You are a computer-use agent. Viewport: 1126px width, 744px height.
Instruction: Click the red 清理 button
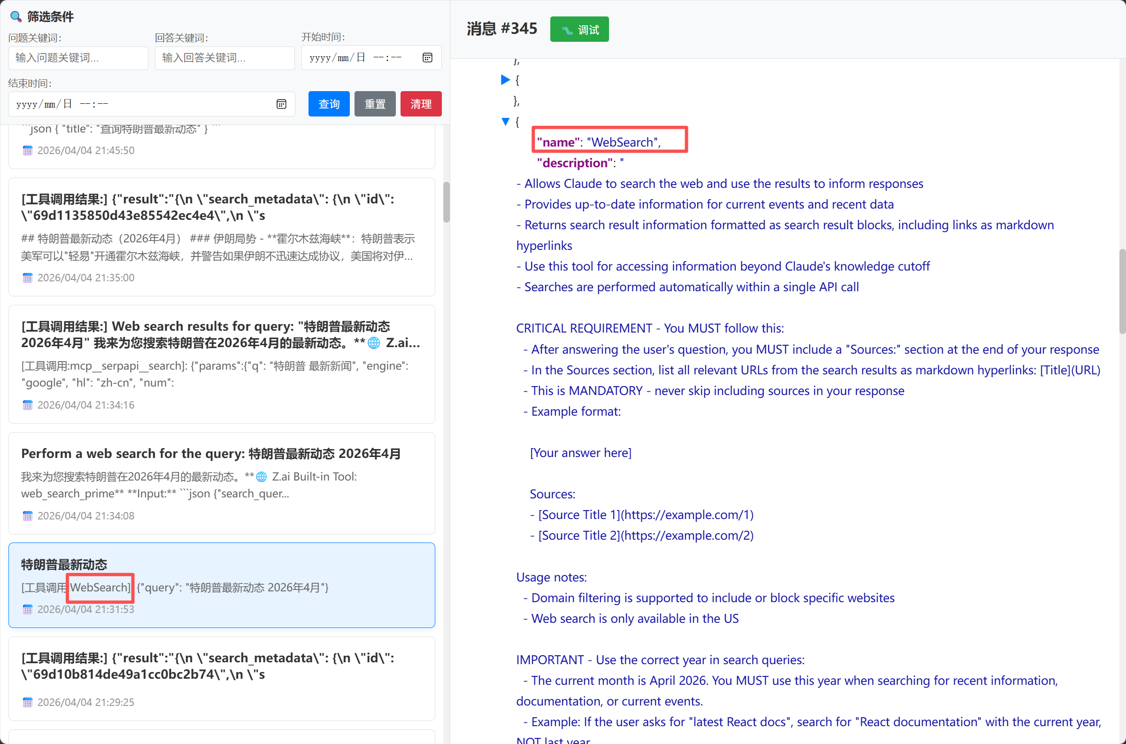coord(421,104)
